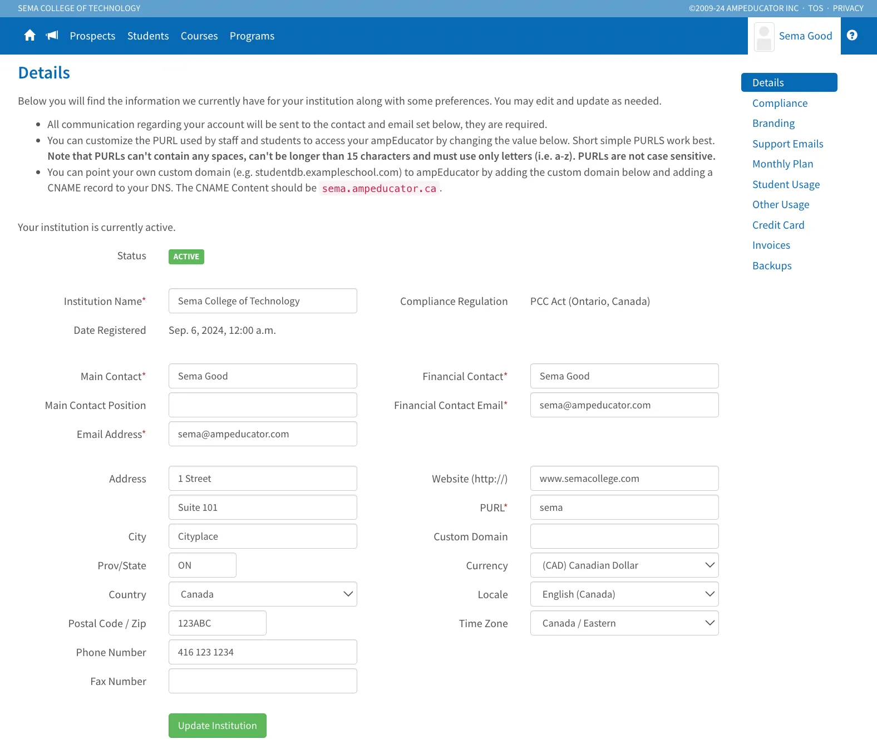Open the Compliance section
The width and height of the screenshot is (877, 749).
[x=780, y=103]
